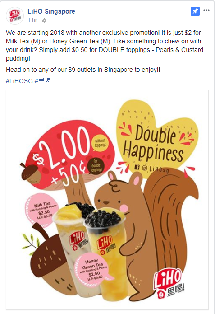Click the #LiHOSG hashtag
Image resolution: width=215 pixels, height=314 pixels.
[19, 81]
